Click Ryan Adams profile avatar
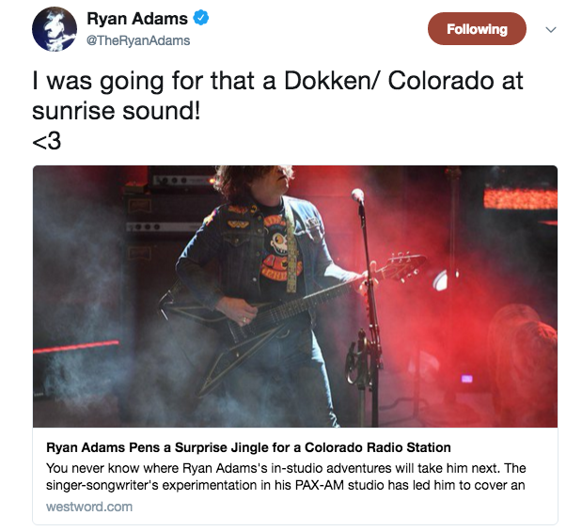This screenshot has height=531, width=582. pos(55,29)
